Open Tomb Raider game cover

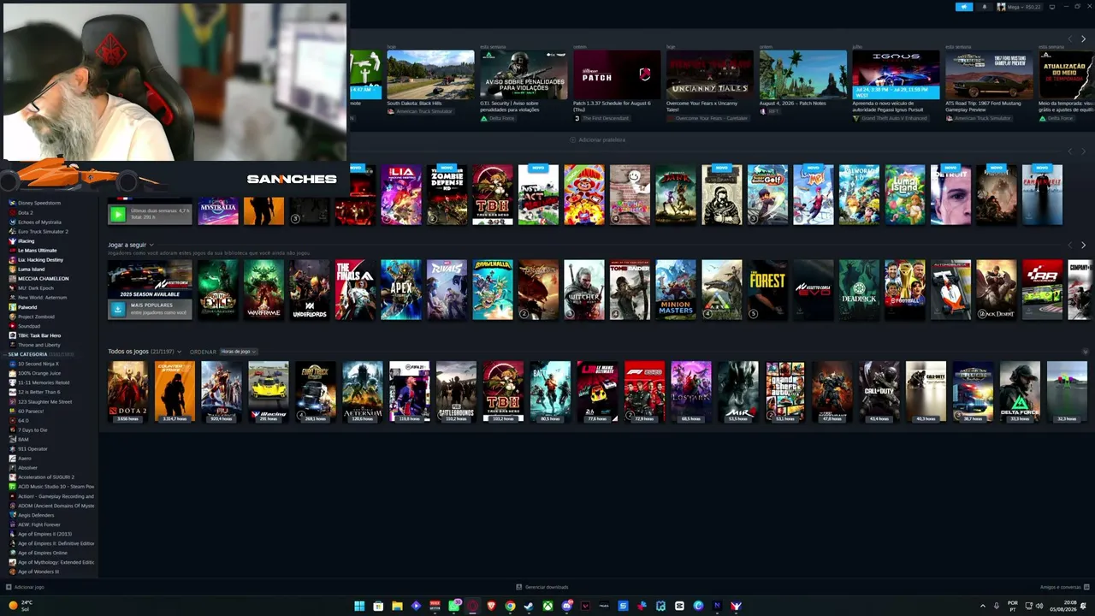click(x=630, y=289)
